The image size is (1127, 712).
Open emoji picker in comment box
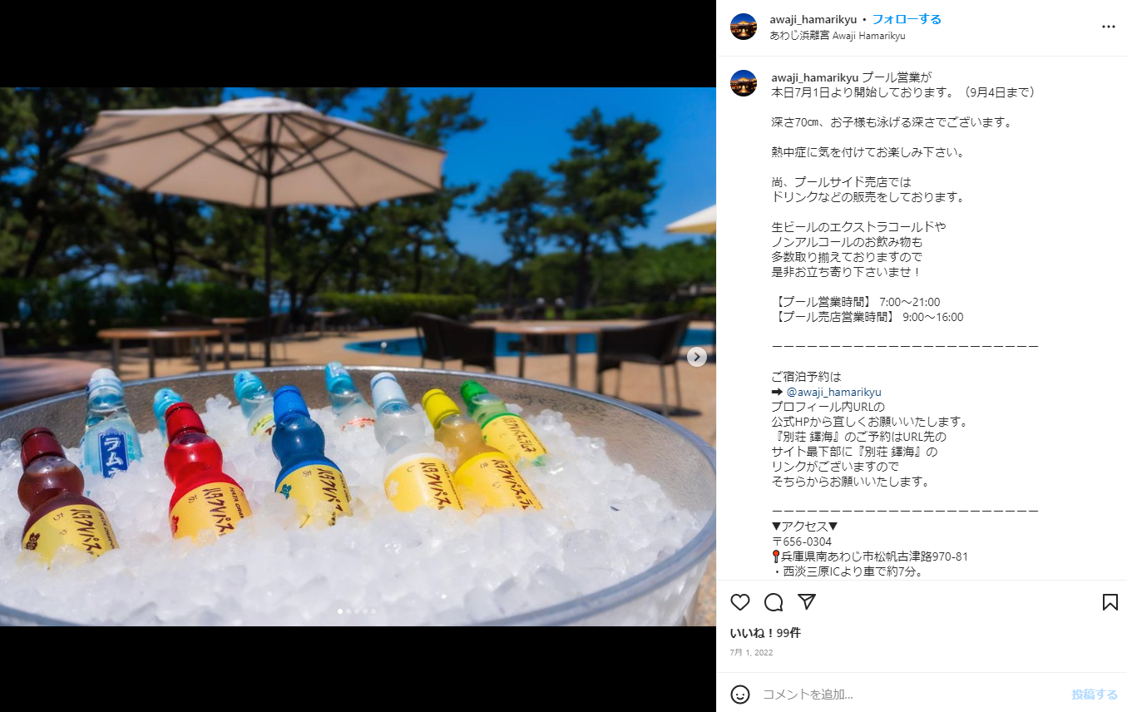740,694
